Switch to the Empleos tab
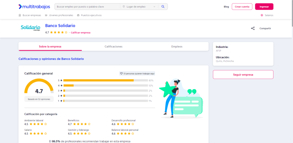 click(177, 46)
